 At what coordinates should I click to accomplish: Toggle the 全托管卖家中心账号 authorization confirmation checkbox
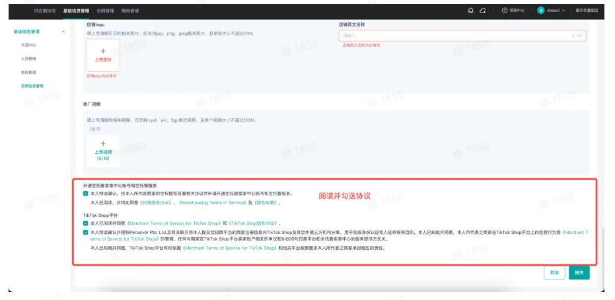pos(85,194)
